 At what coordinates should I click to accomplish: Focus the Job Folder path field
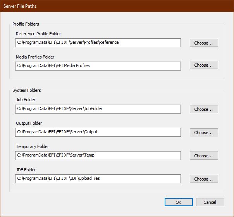pyautogui.click(x=98, y=109)
